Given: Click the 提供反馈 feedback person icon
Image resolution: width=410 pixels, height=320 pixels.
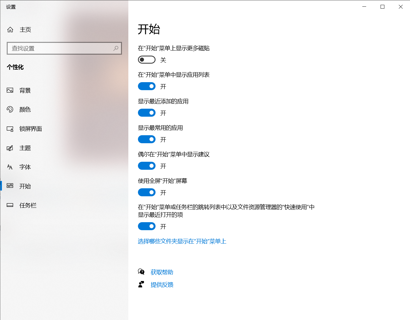Looking at the screenshot, I should (141, 285).
